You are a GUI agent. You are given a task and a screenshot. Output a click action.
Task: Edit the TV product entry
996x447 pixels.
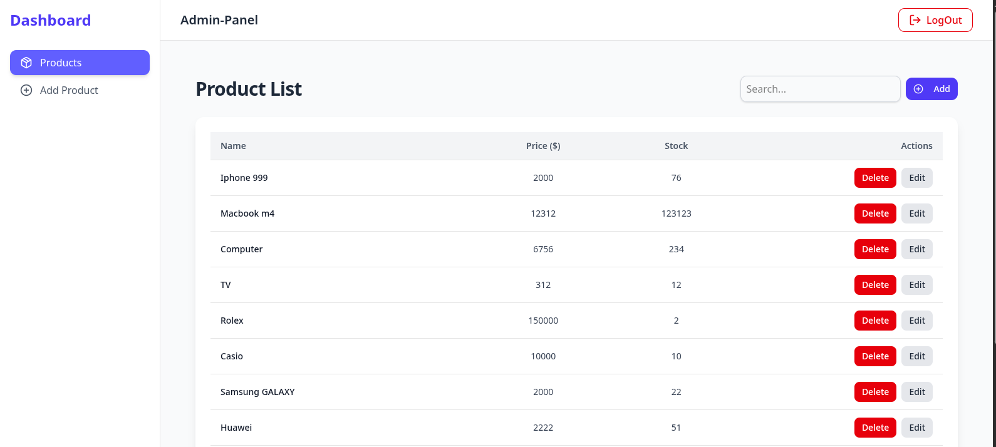(x=917, y=285)
